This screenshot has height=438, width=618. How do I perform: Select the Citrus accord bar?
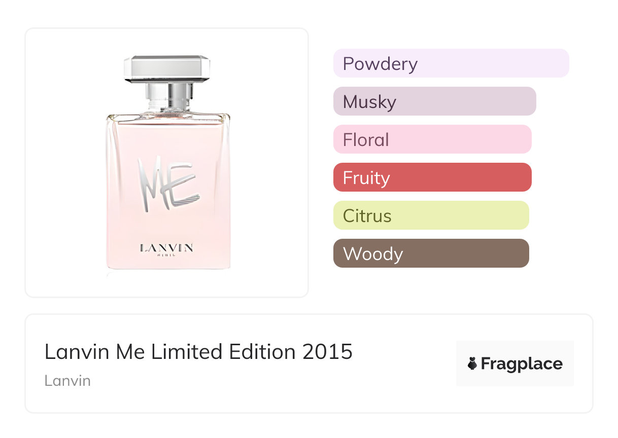click(x=431, y=215)
